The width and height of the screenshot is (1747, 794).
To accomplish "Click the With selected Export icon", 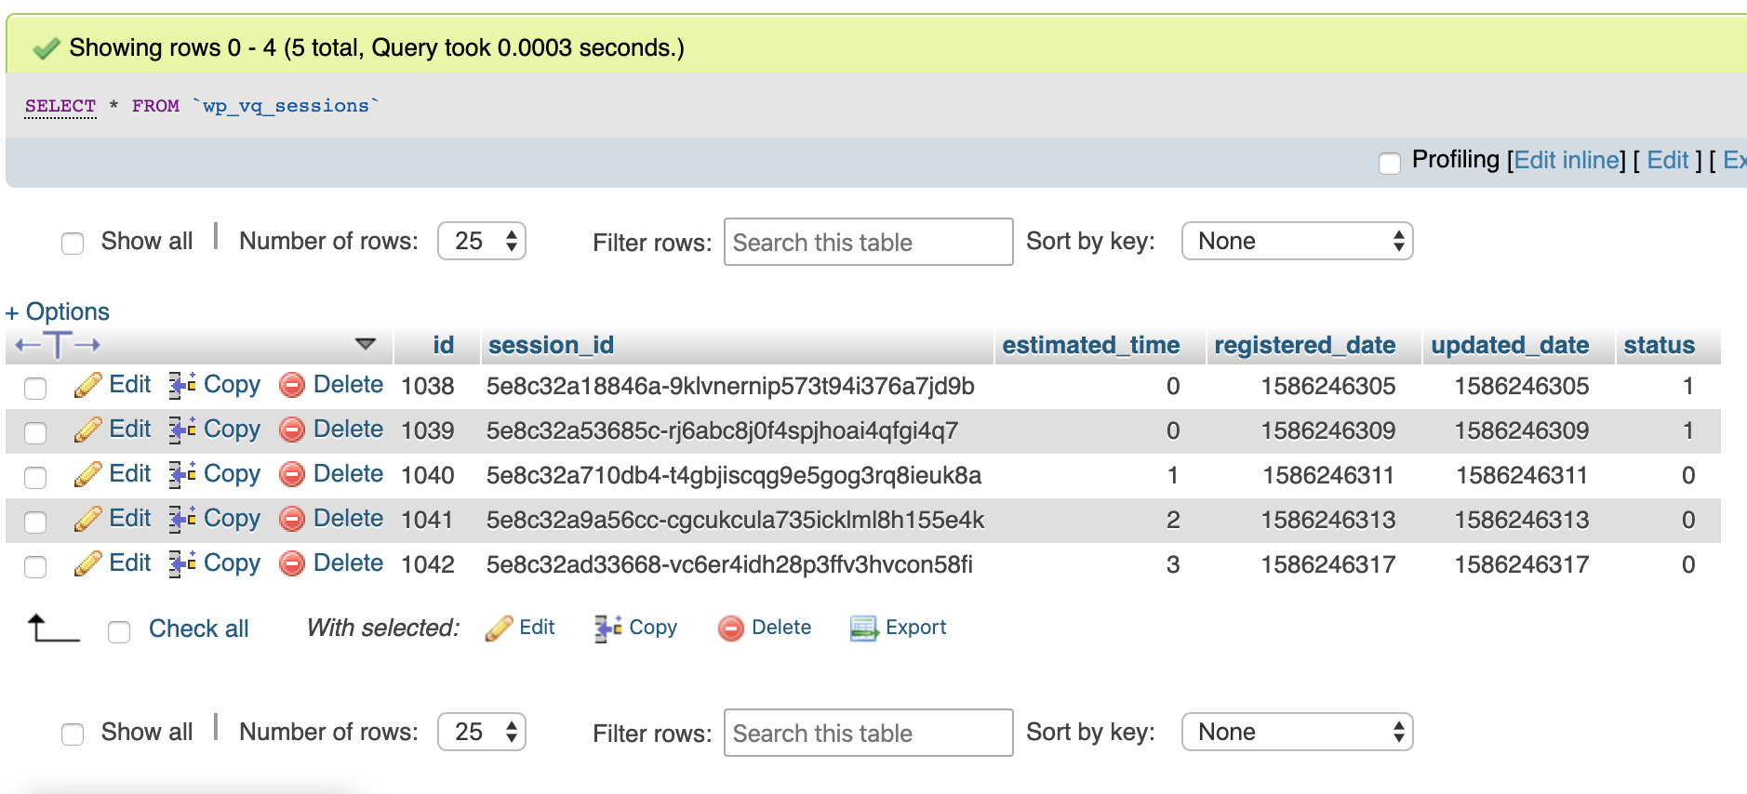I will point(864,629).
